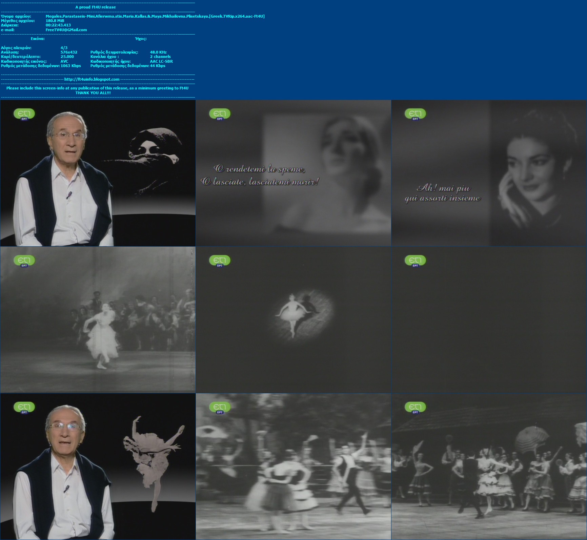This screenshot has height=540, width=587.
Task: Select the video codec value 'AVC'
Action: point(64,61)
